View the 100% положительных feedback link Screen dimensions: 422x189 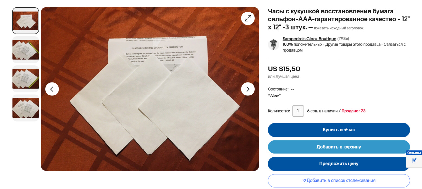pos(302,44)
